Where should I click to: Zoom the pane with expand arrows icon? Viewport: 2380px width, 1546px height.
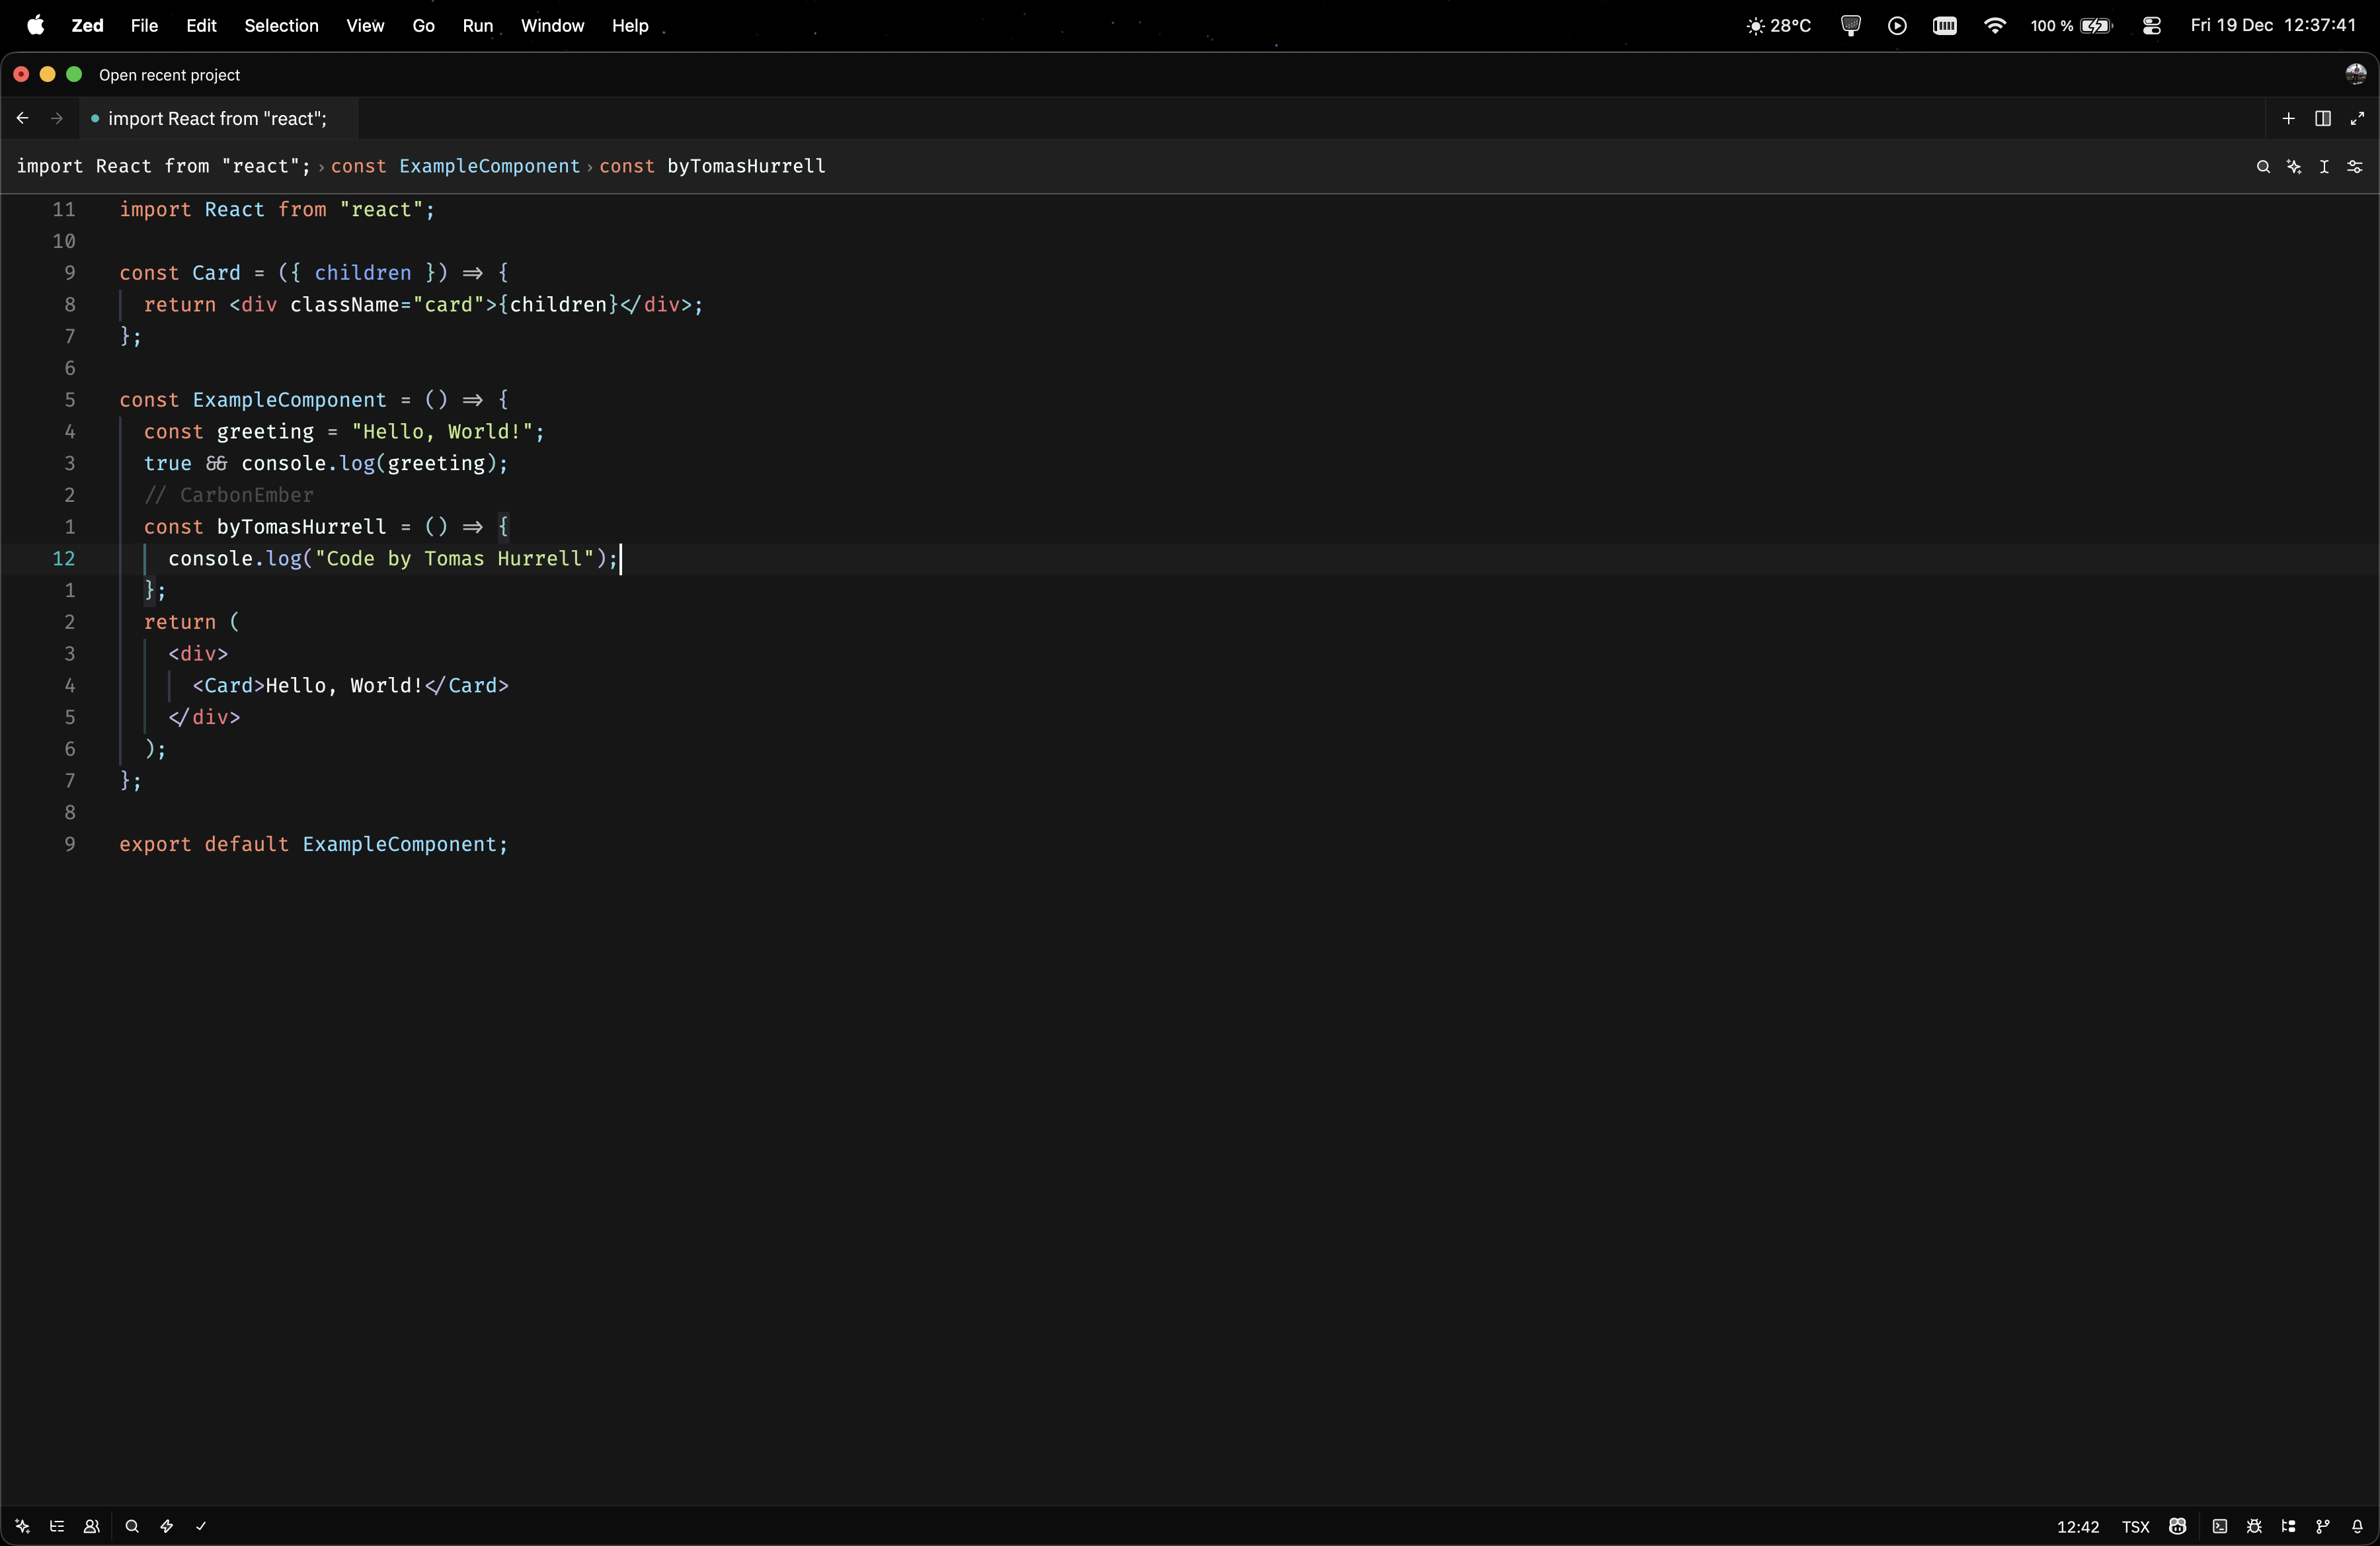2357,119
